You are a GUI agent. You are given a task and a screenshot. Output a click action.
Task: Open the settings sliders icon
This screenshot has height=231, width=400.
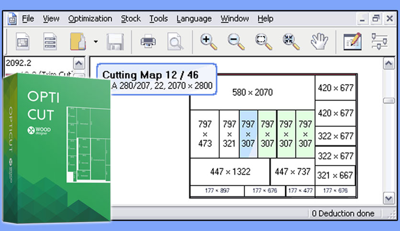[379, 42]
